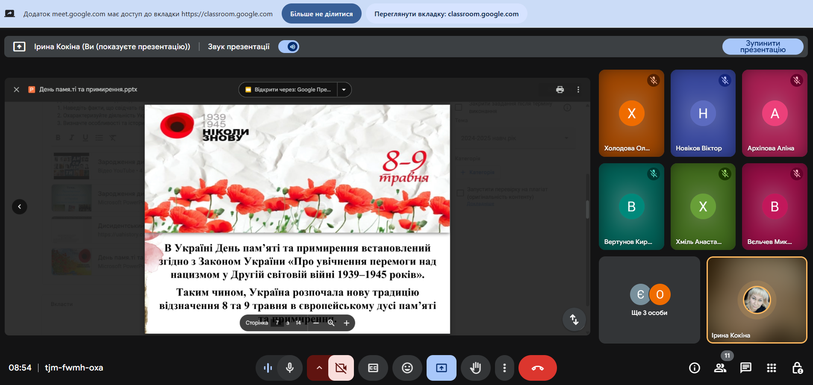Viewport: 813px width, 385px height.
Task: Show the participants list icon
Action: pyautogui.click(x=720, y=368)
